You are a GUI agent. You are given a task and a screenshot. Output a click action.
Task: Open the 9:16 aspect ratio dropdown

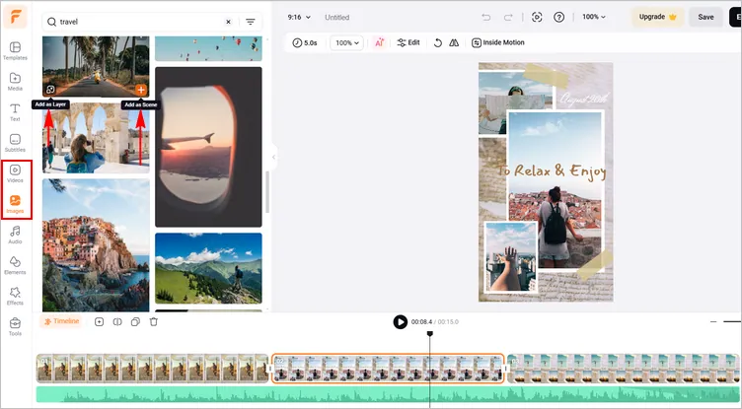[x=299, y=17]
